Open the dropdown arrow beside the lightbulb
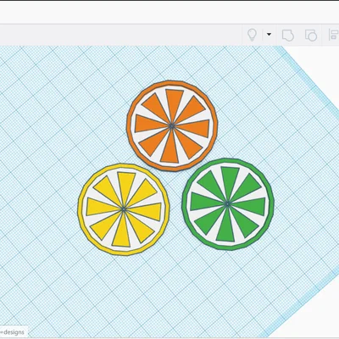 tap(269, 35)
